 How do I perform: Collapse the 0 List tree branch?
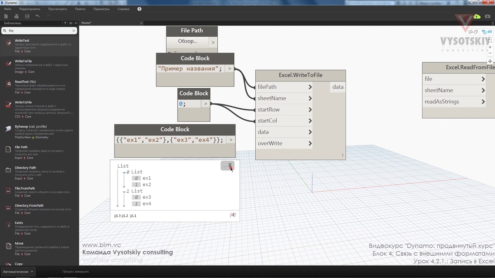click(x=124, y=173)
